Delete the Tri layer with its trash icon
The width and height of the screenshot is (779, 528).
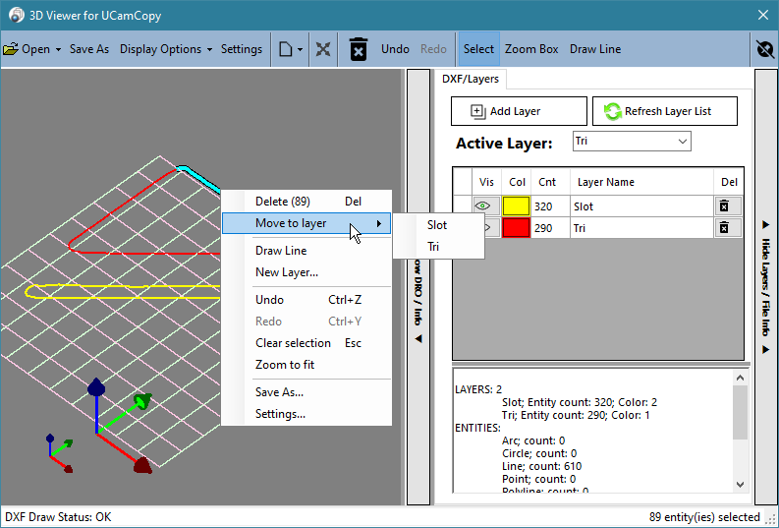click(724, 228)
